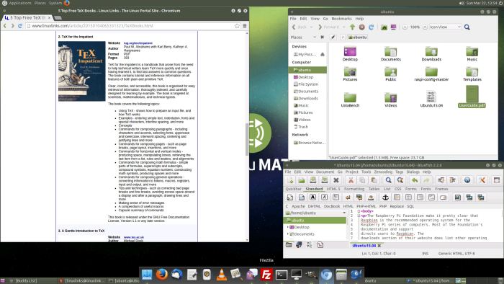Image resolution: width=504 pixels, height=284 pixels.
Task: Bookmark page with Chromium star icon
Action: (x=237, y=26)
